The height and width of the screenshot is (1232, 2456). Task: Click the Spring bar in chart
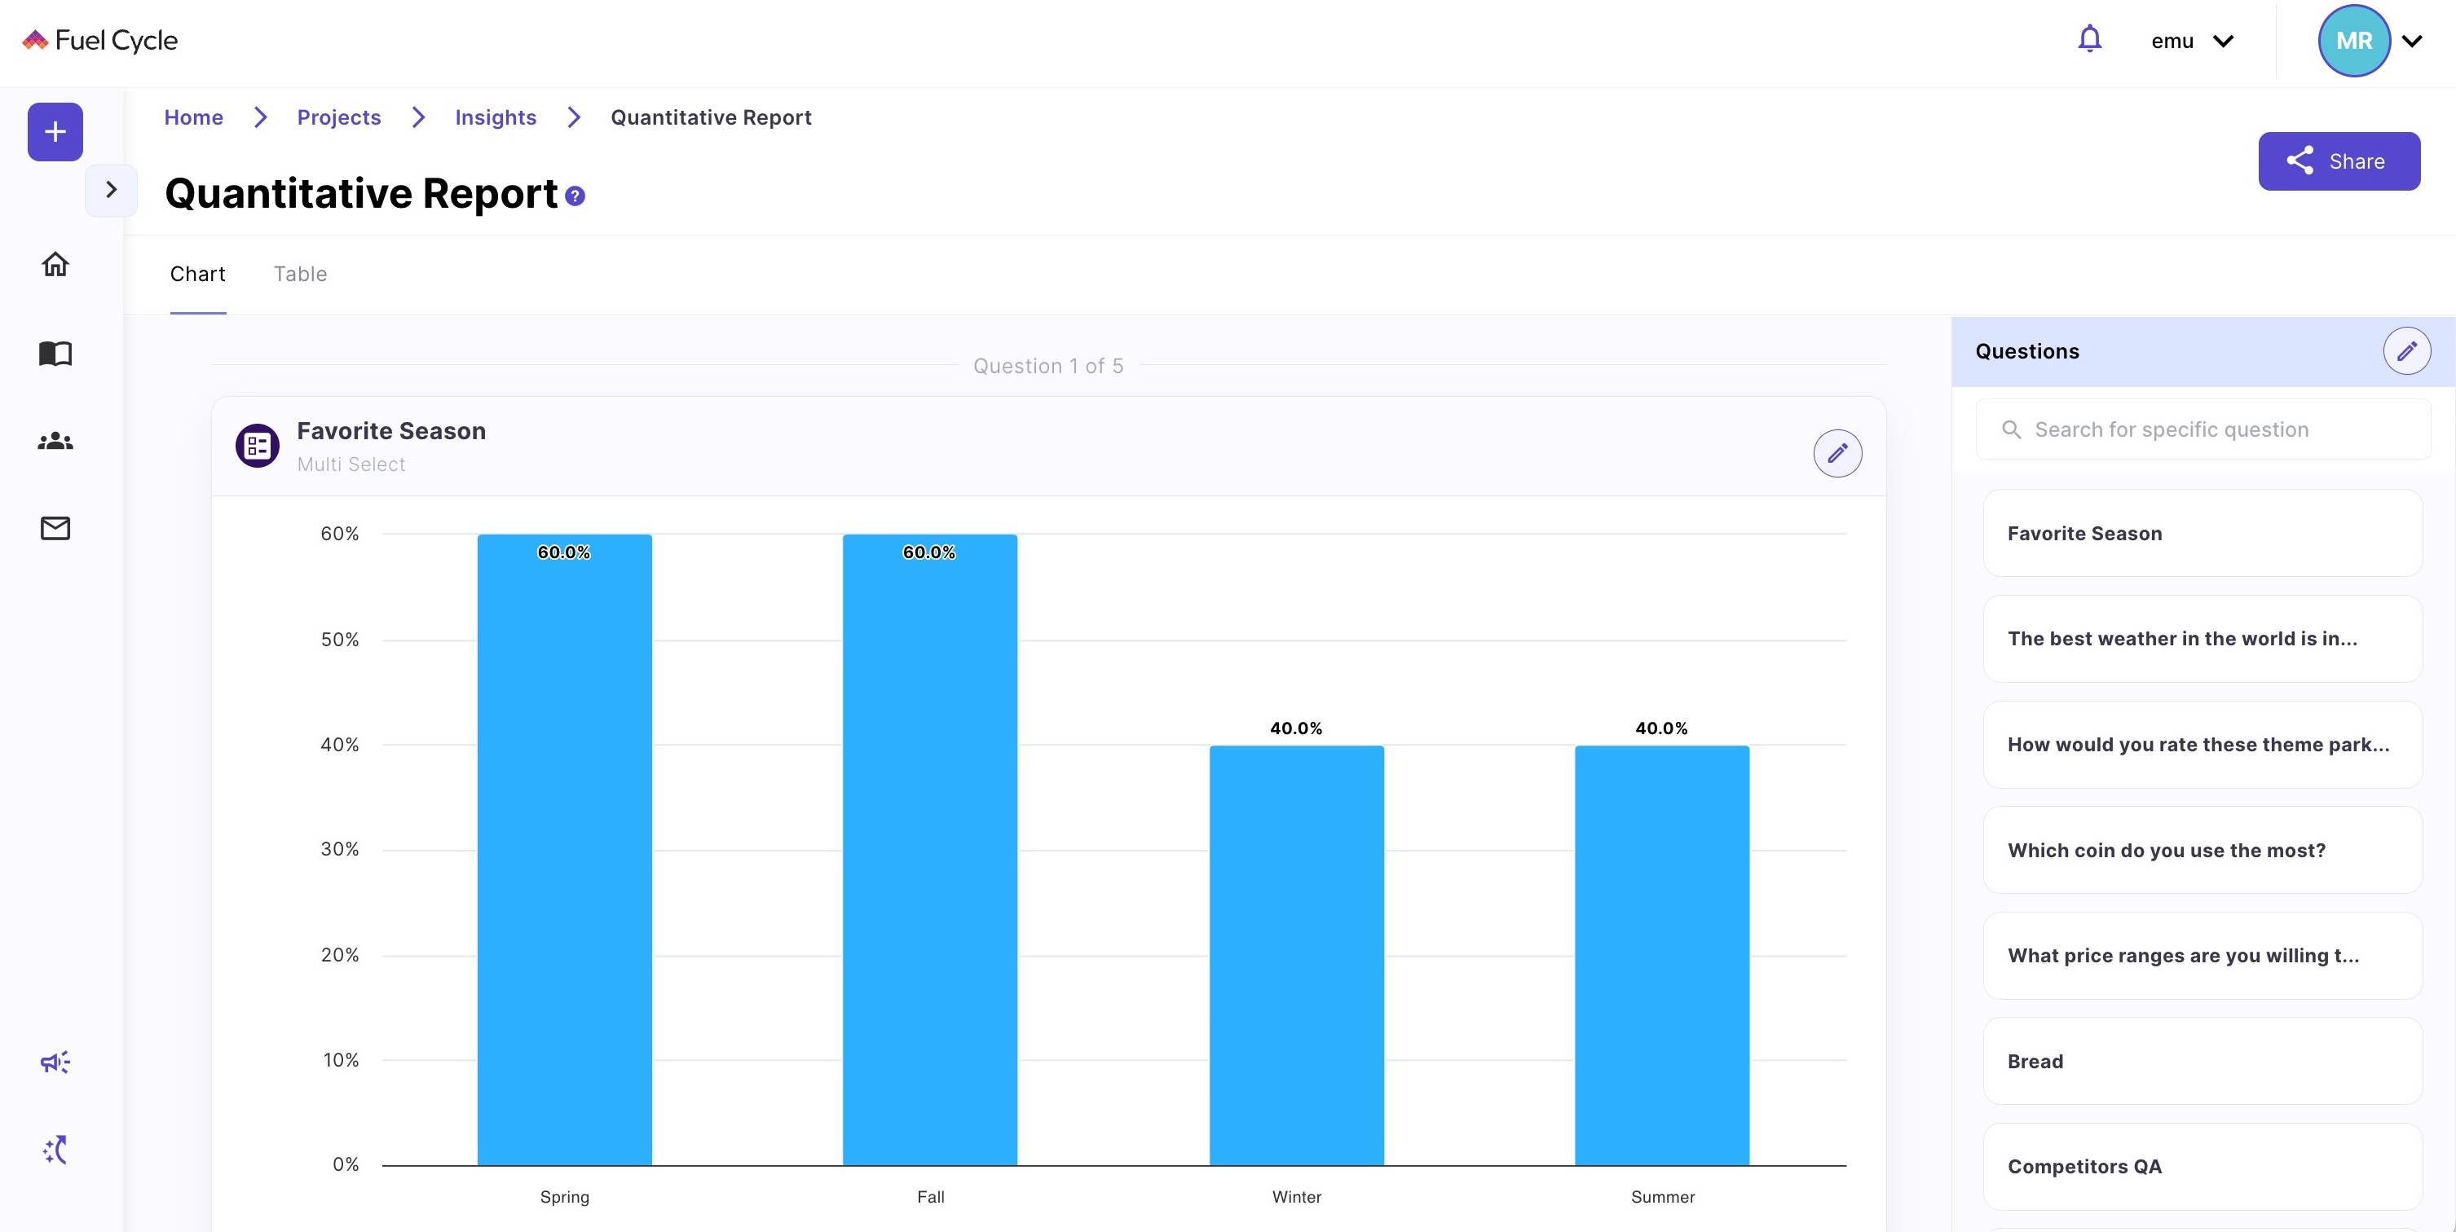(564, 849)
